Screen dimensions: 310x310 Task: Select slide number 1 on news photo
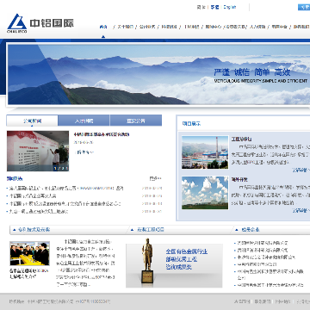click(55, 169)
